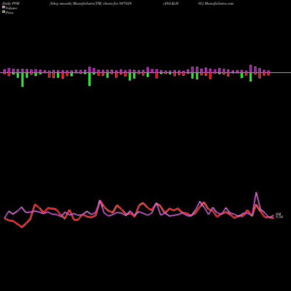Click the 'MunafaSutra.com' text at top right
The image size is (291, 291).
pyautogui.click(x=219, y=3)
